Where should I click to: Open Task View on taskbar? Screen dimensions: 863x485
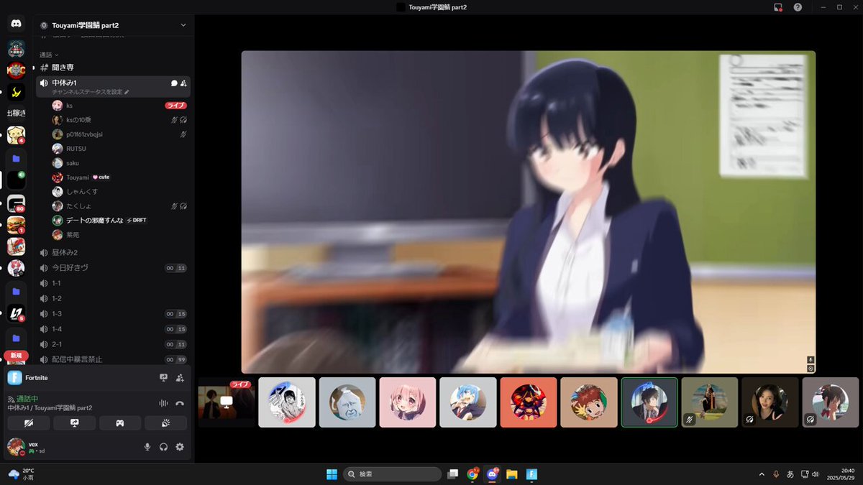[x=452, y=474]
